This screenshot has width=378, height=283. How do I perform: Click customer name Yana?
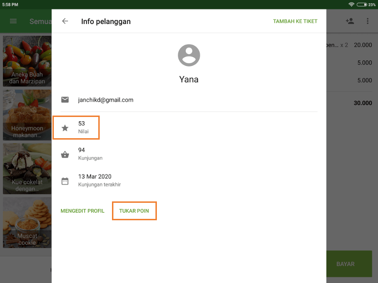(189, 79)
